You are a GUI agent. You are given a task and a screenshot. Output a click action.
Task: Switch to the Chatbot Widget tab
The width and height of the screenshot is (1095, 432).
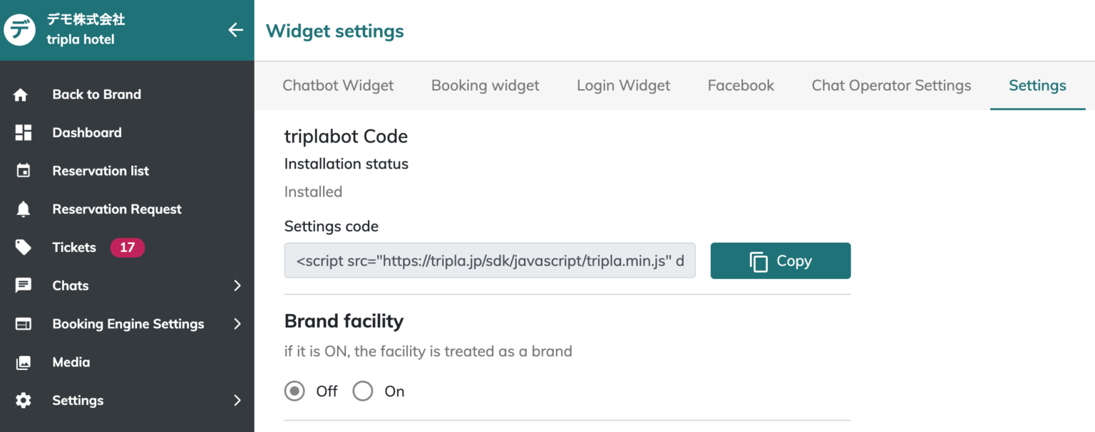pyautogui.click(x=338, y=85)
